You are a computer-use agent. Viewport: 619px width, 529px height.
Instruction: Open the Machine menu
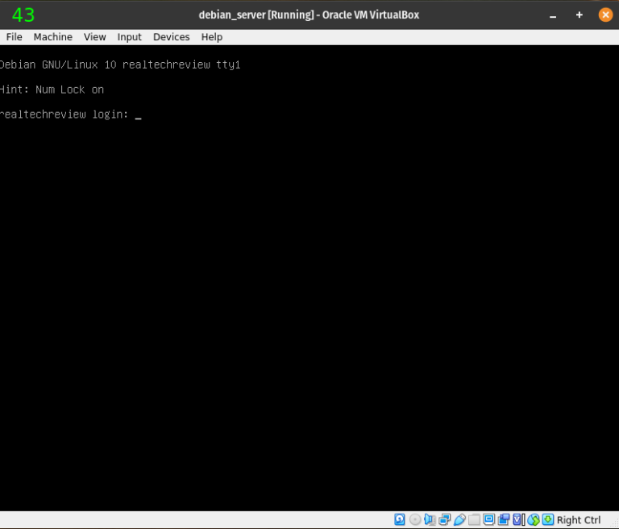click(53, 37)
